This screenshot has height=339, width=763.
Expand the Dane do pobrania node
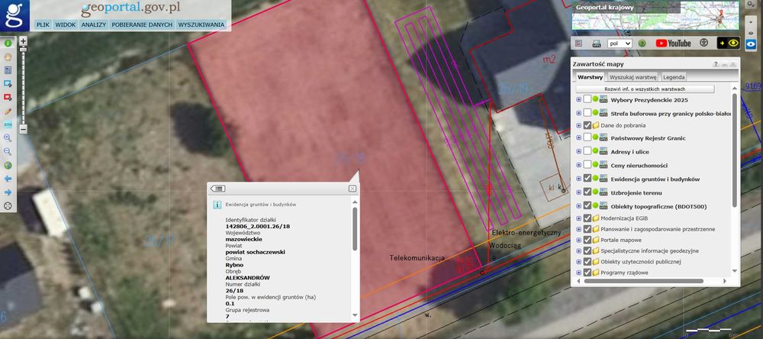point(578,125)
